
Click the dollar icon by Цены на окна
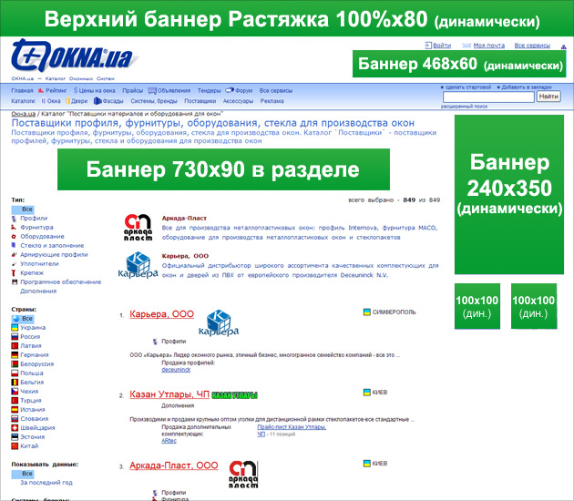coord(76,90)
